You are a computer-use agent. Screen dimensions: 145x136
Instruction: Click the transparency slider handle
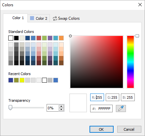tap(10, 108)
